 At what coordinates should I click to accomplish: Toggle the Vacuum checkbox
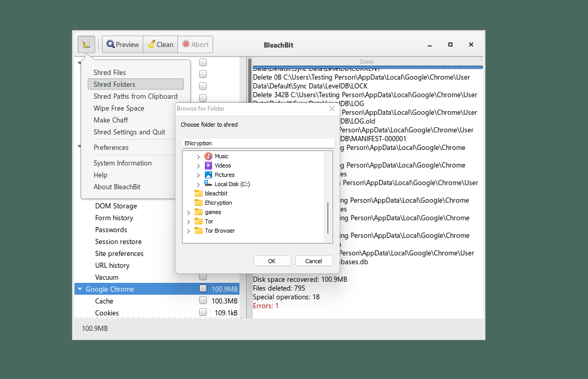(203, 277)
